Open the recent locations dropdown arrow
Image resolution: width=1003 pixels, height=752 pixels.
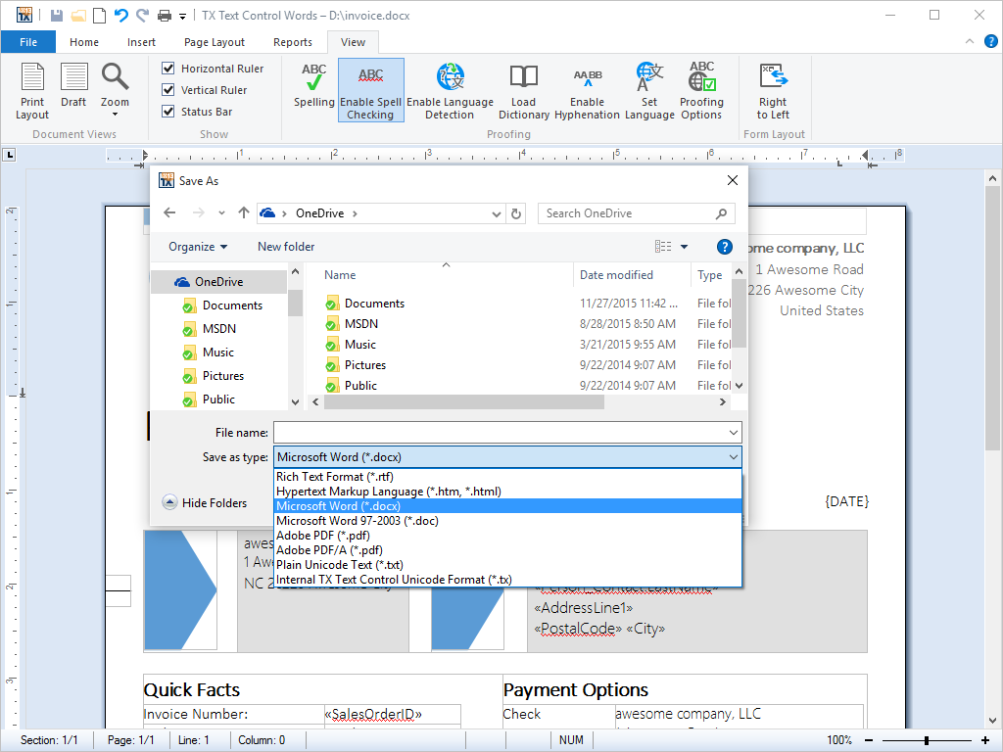(x=221, y=212)
